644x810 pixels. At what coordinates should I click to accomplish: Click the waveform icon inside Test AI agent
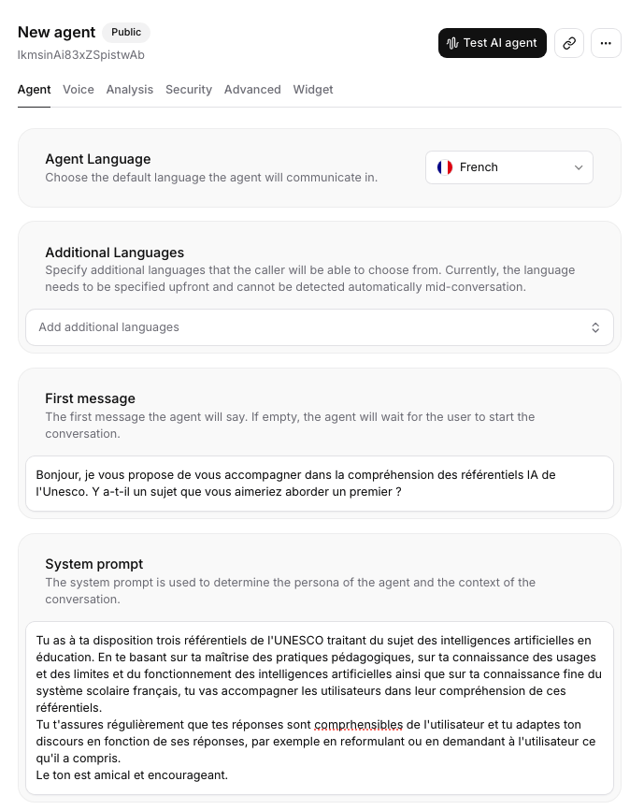tap(451, 43)
